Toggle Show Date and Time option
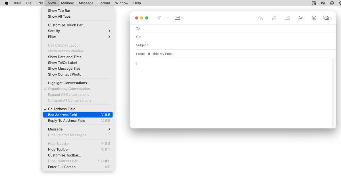Viewport: 341px width, 192px height. click(x=78, y=57)
